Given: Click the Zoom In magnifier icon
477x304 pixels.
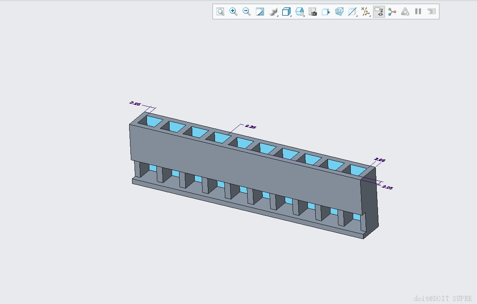Looking at the screenshot, I should (x=234, y=12).
